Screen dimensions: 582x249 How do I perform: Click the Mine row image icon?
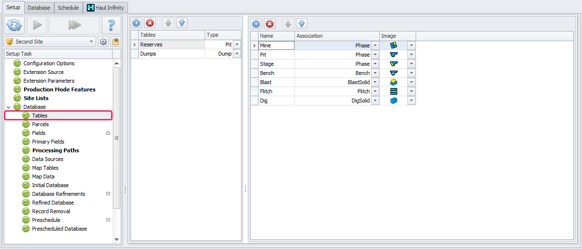click(394, 45)
